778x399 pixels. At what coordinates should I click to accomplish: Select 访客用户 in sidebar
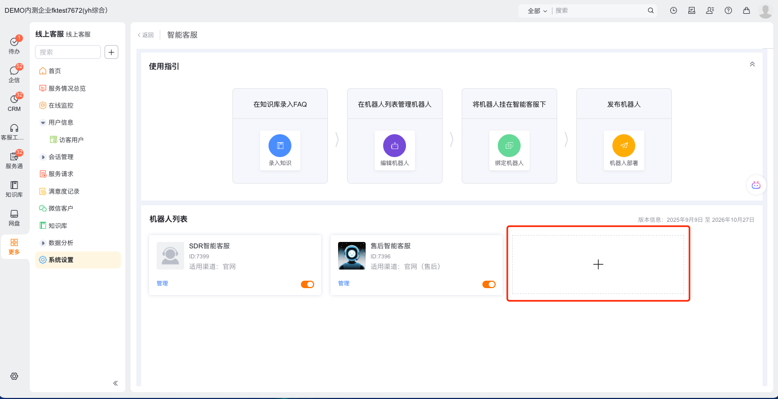point(78,140)
